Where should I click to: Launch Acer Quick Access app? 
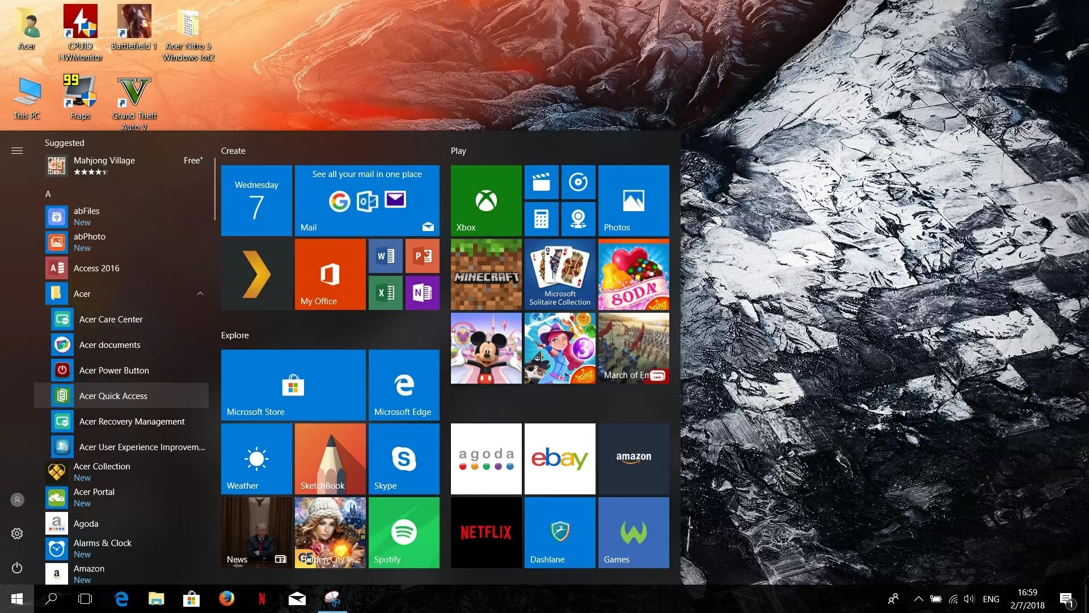(x=121, y=396)
